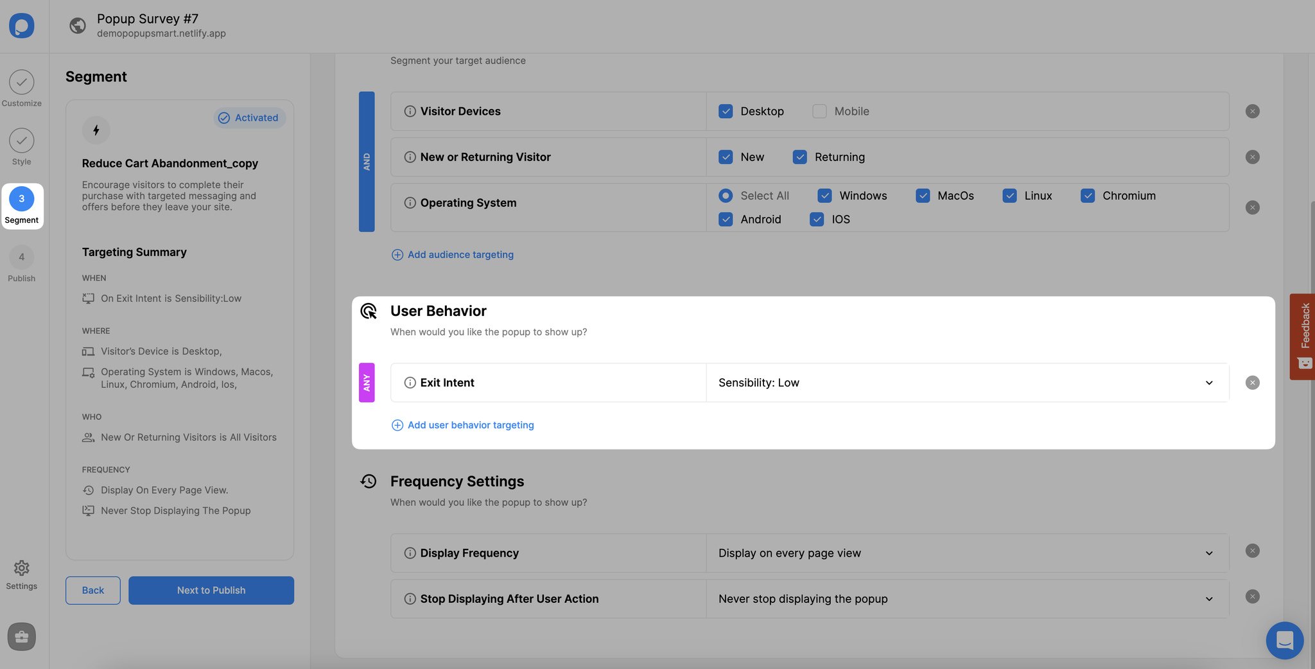
Task: Click info icon beside Display Frequency
Action: click(410, 553)
